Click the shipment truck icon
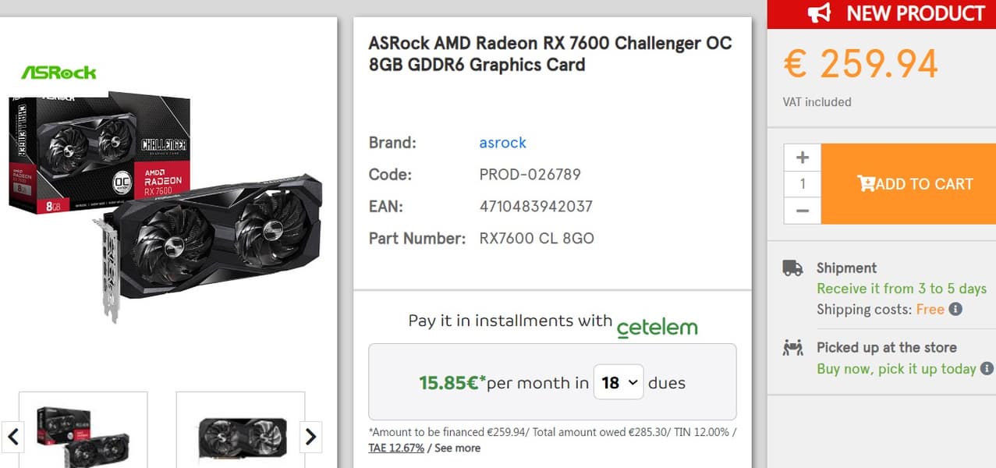Screen dimensions: 996x468 coord(792,268)
